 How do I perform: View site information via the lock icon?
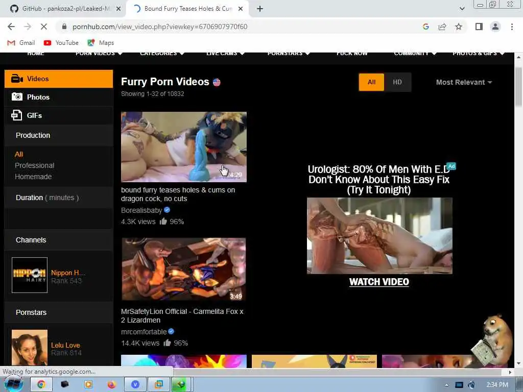[64, 27]
